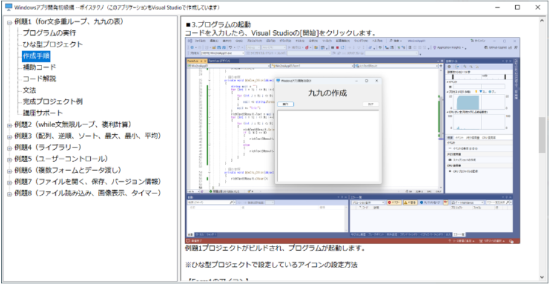Select the 例題4（ライブラリー） label
The width and height of the screenshot is (549, 284).
[49, 147]
